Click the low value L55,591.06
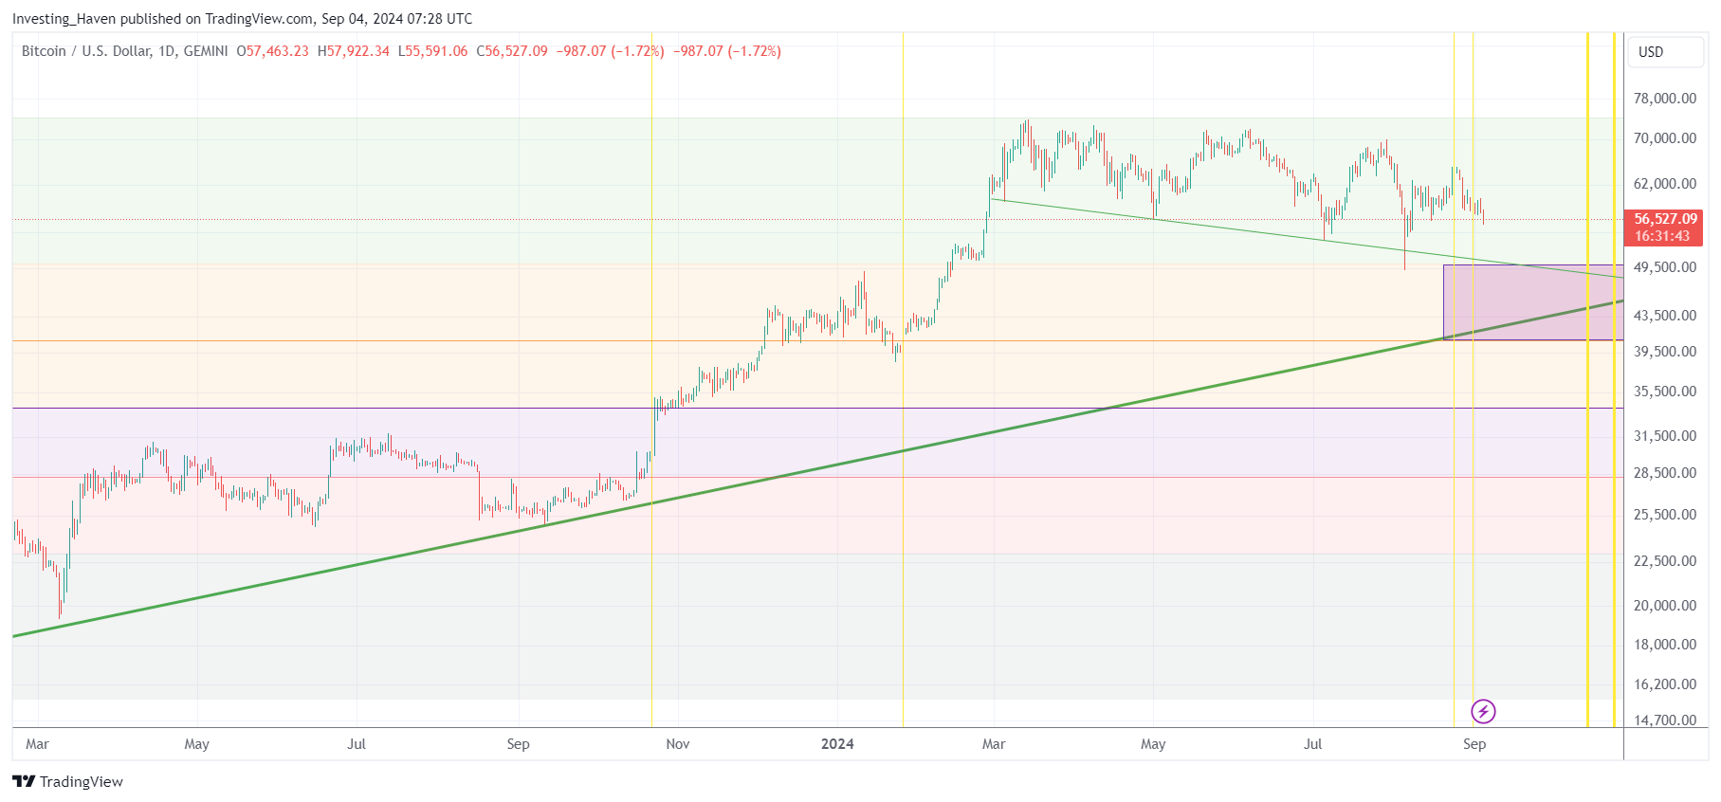This screenshot has width=1721, height=802. click(432, 51)
